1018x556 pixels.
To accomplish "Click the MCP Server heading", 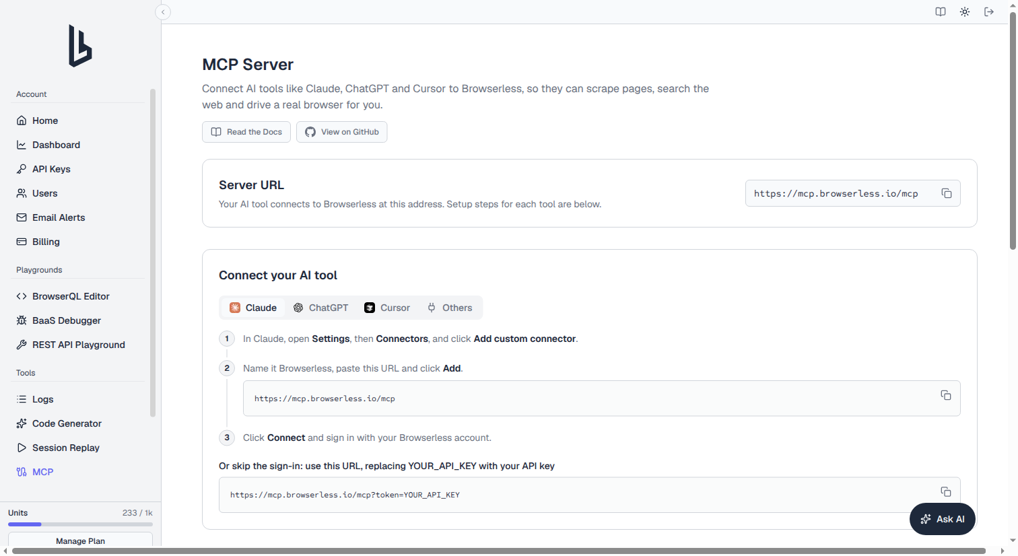I will pyautogui.click(x=248, y=65).
